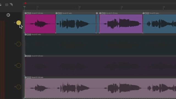Click the lone round icon on the narrow comp segment
Viewport: 176px width, 99px height.
click(97, 13)
